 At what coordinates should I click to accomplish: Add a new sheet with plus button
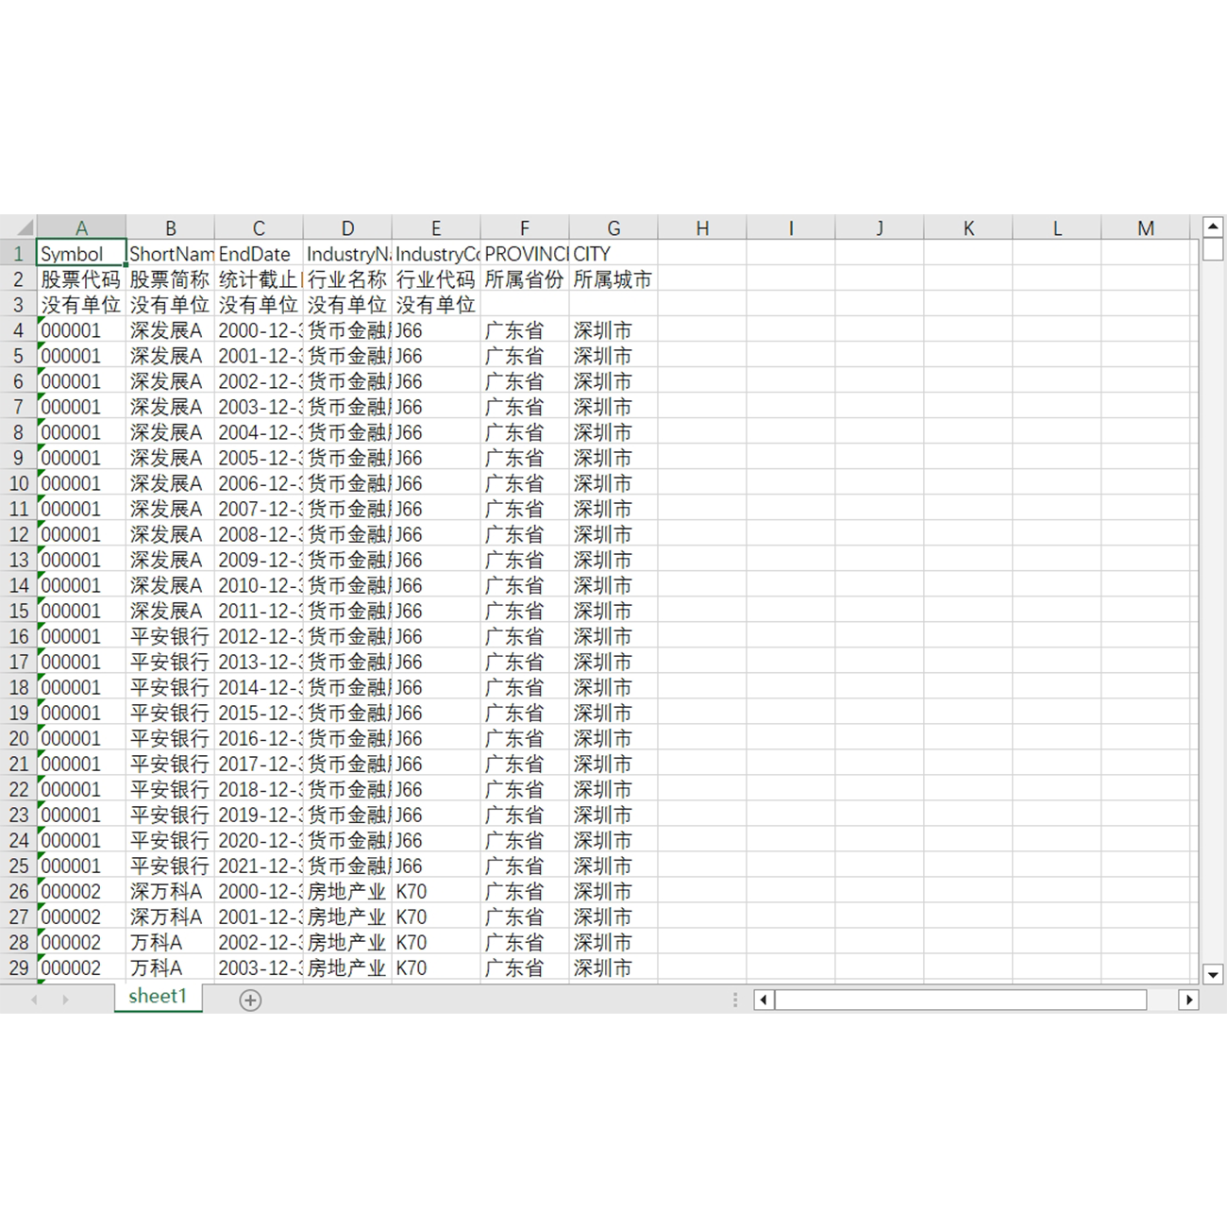pos(250,1000)
